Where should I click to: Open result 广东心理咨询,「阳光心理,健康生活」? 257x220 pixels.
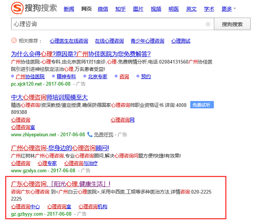click(x=60, y=184)
